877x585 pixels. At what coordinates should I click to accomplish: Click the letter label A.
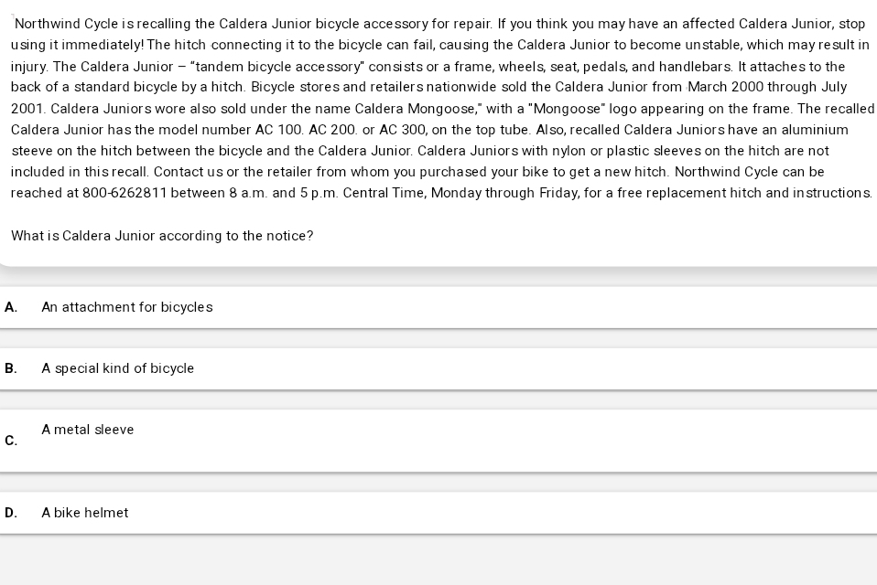tap(11, 307)
